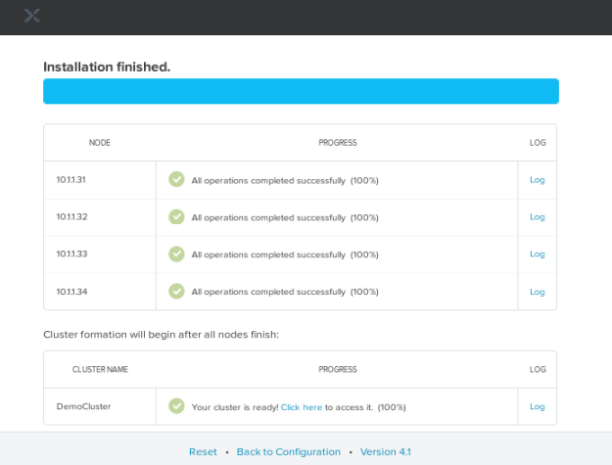Click green checkmark for node 10.1.1.34

tap(176, 292)
